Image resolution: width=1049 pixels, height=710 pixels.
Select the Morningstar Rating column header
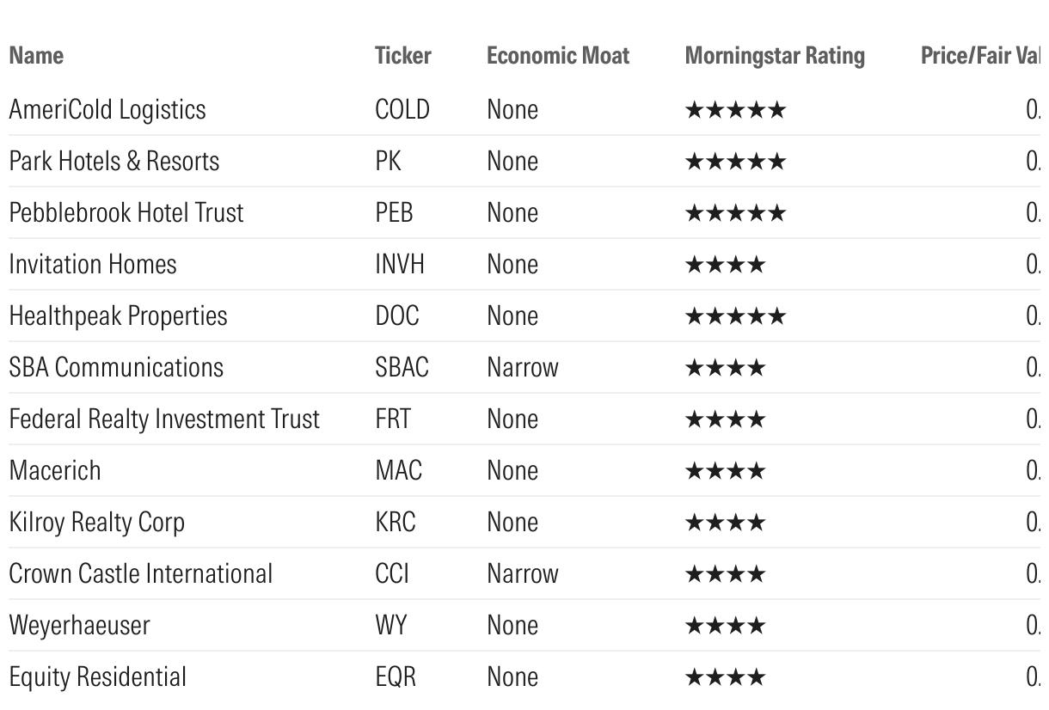pyautogui.click(x=774, y=56)
